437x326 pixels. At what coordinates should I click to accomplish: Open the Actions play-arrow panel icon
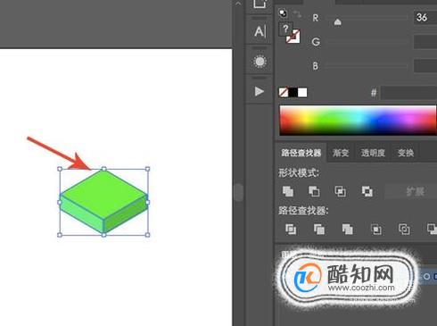(x=260, y=91)
